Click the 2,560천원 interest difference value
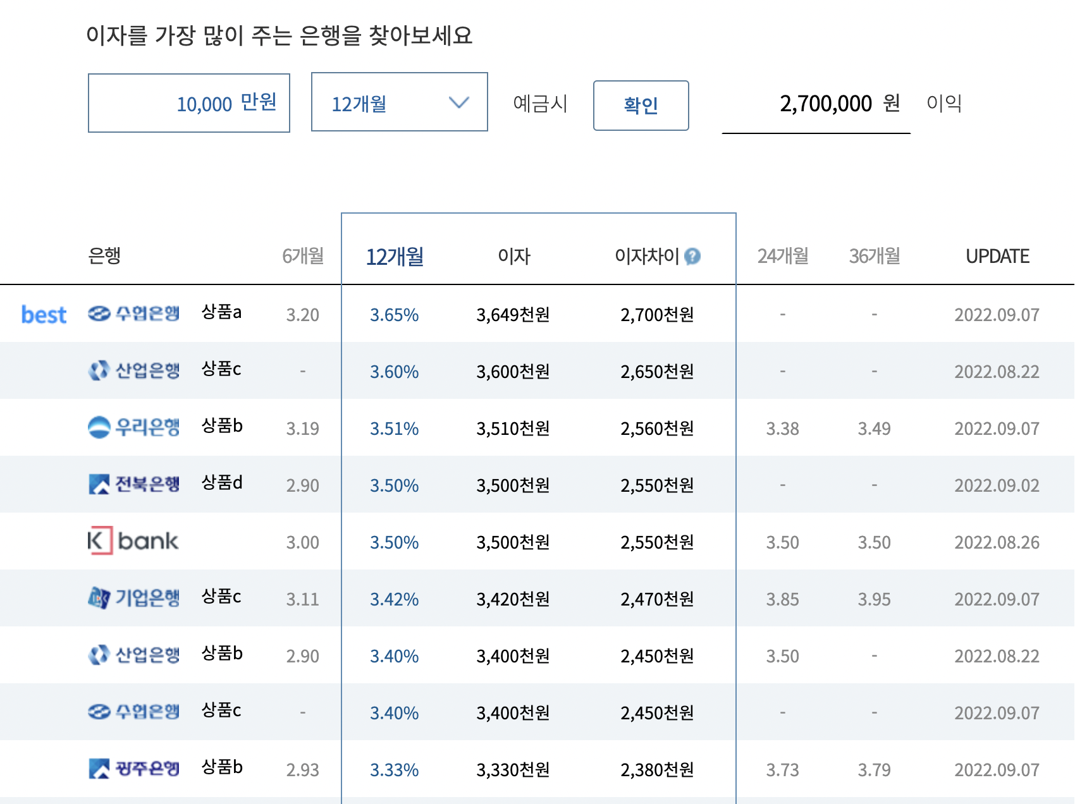The height and width of the screenshot is (804, 1075). pyautogui.click(x=658, y=429)
